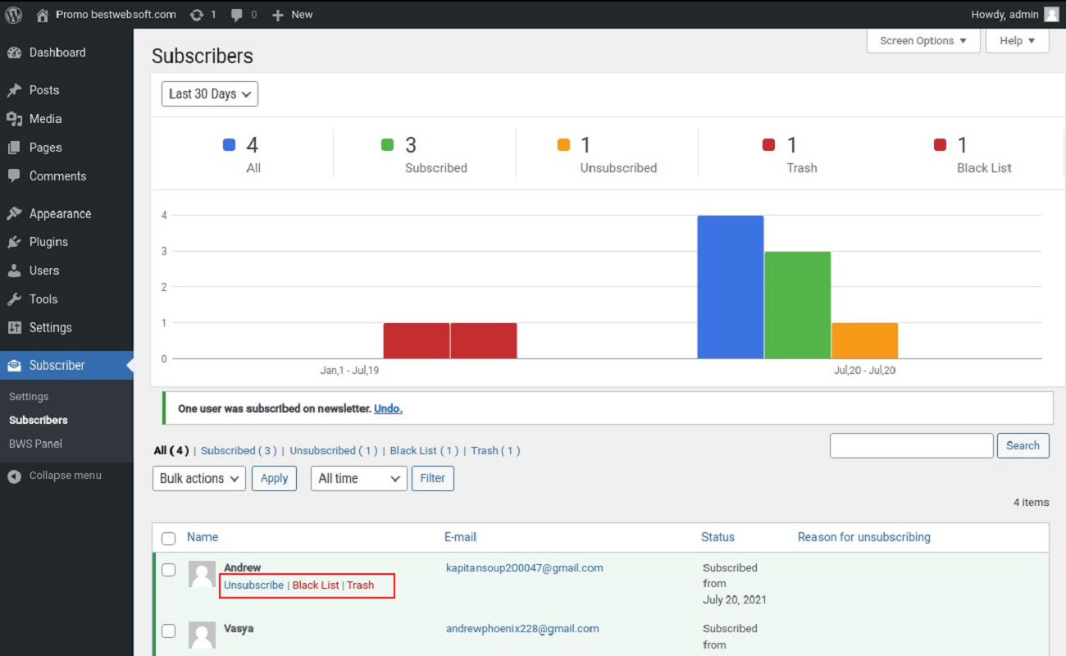The image size is (1066, 656).
Task: Switch to the Subscribed ( 3 ) filter
Action: (x=239, y=450)
